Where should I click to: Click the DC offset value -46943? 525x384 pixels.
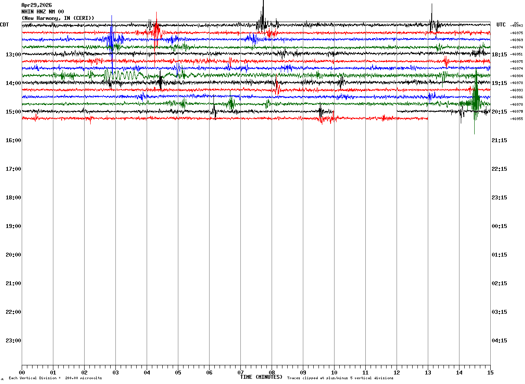[x=517, y=26]
